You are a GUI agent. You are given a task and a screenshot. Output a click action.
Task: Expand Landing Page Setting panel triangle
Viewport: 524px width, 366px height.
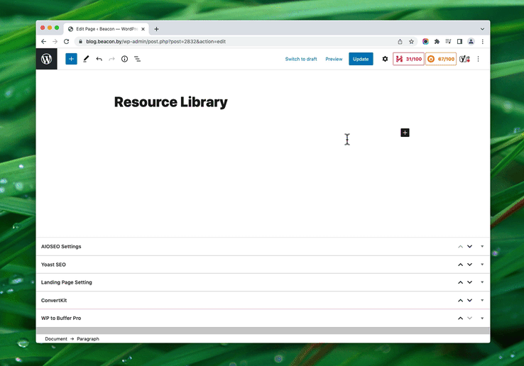click(482, 282)
